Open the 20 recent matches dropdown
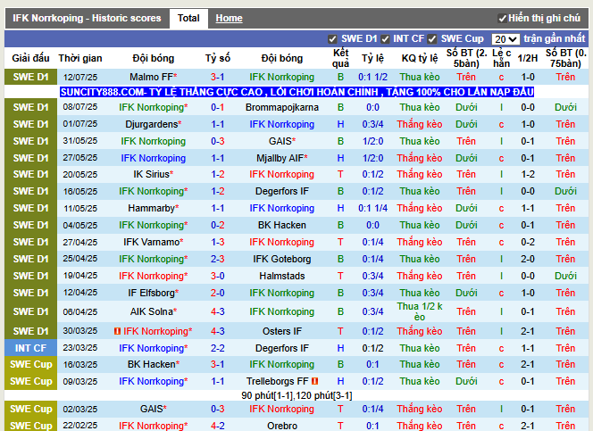This screenshot has width=593, height=431. coord(505,39)
